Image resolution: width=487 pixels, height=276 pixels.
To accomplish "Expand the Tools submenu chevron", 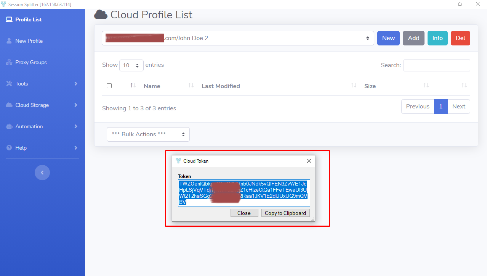I will pyautogui.click(x=76, y=84).
